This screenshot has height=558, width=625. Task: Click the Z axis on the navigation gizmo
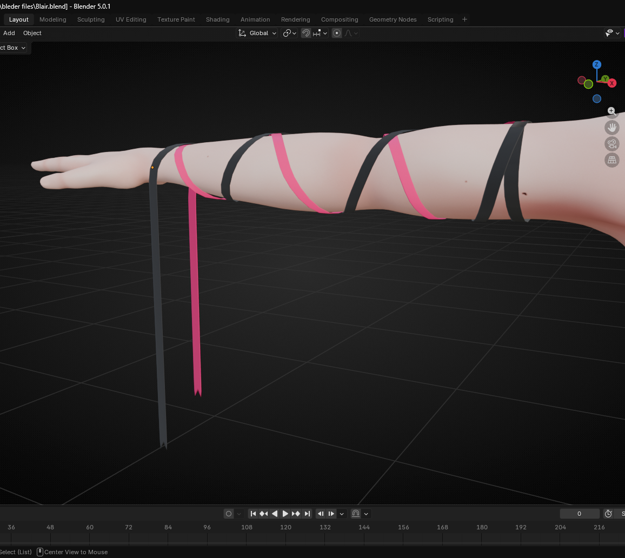coord(597,64)
